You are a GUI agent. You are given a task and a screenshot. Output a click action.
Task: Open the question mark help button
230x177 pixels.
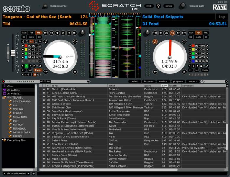coord(159,6)
